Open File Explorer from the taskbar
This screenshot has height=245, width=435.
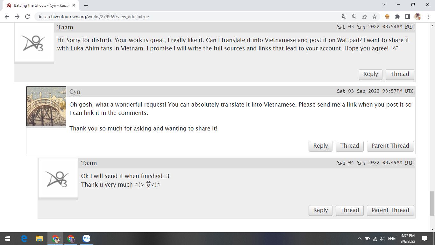coord(39,238)
